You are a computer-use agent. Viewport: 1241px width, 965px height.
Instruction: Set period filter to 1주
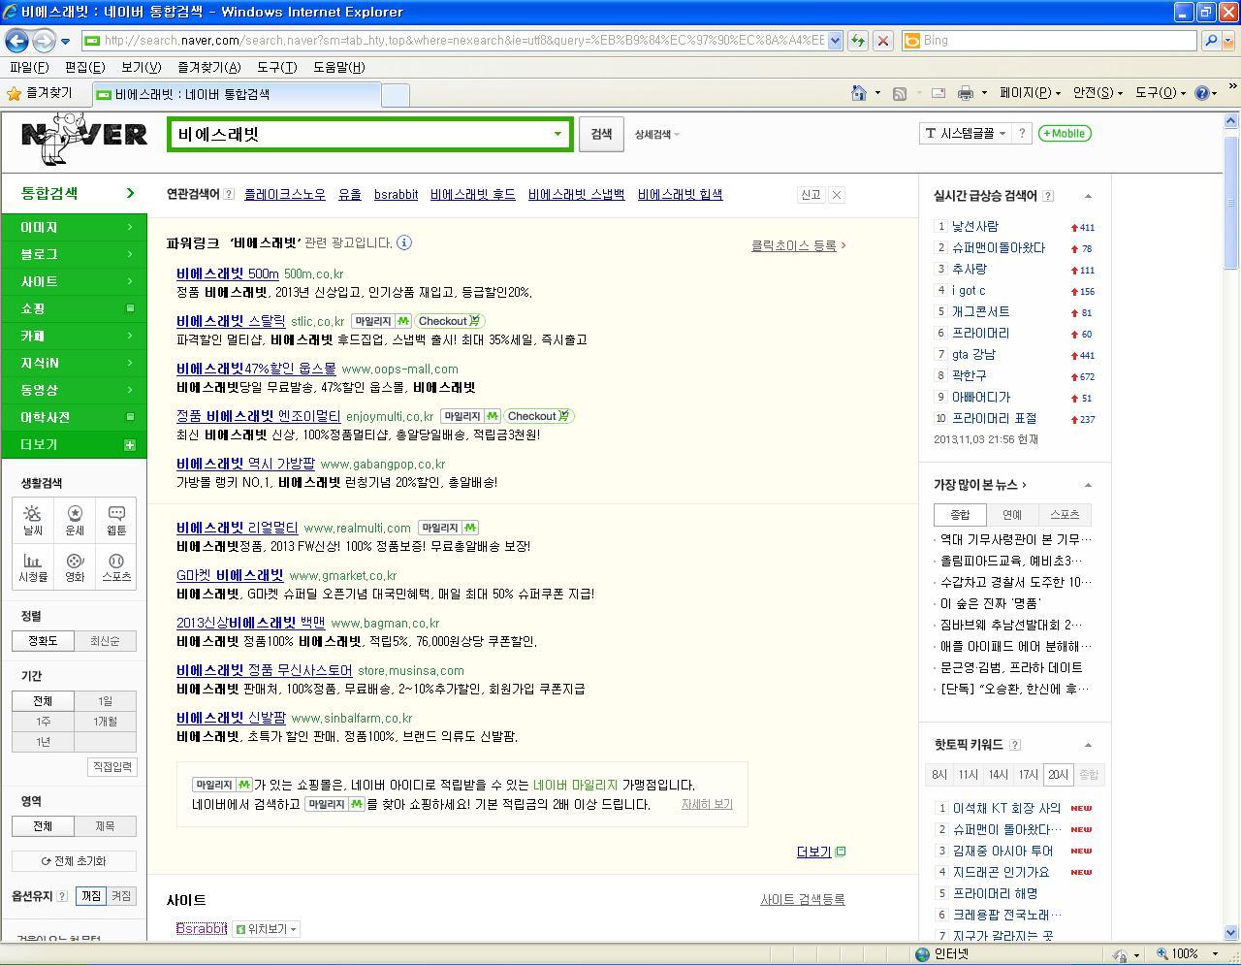(x=43, y=722)
